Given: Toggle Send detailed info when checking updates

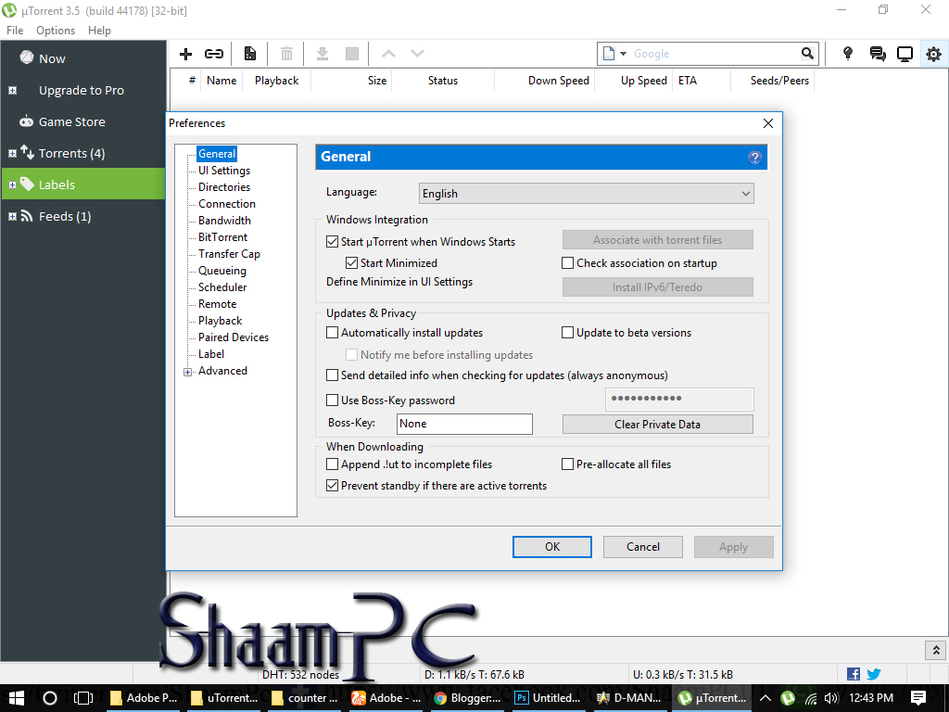Looking at the screenshot, I should (x=332, y=375).
